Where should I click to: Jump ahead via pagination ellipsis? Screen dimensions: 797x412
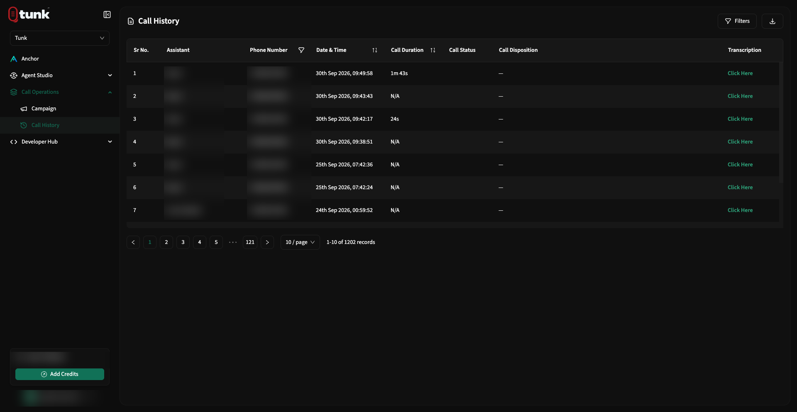233,242
